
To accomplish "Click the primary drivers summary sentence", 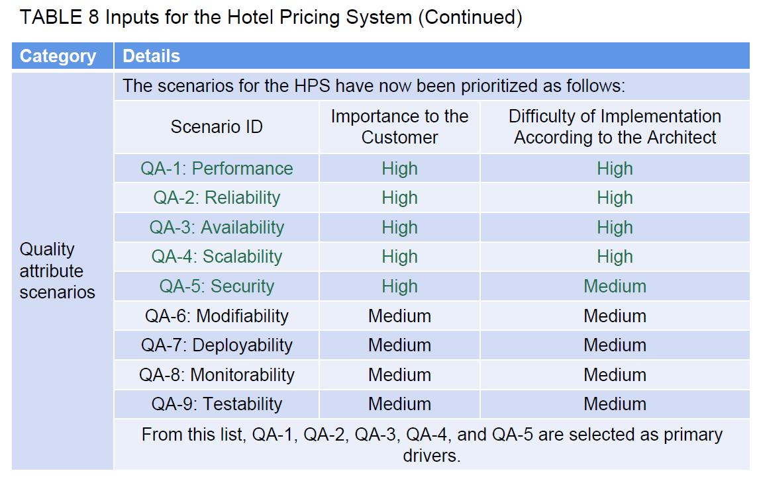I will click(432, 445).
